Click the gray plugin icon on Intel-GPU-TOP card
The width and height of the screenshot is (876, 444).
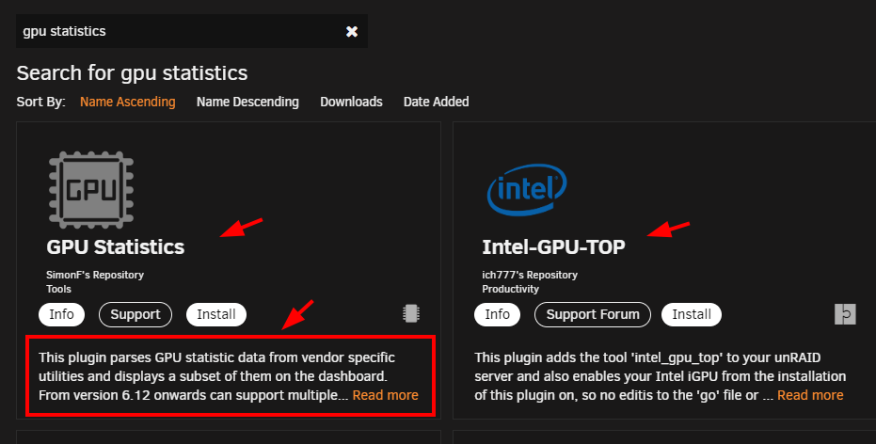coord(845,314)
